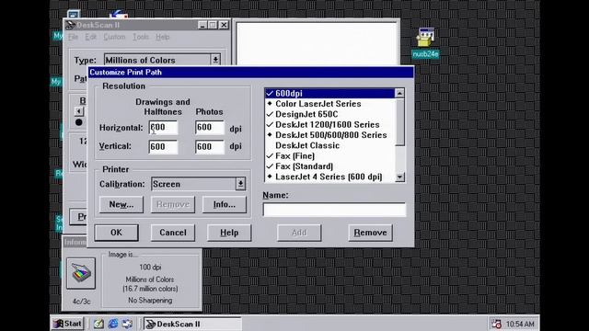Open the File menu in DeskScan II
589x331 pixels.
[73, 37]
